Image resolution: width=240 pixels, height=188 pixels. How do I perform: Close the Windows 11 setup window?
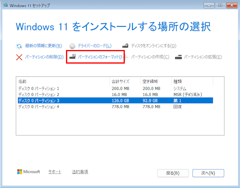tap(232, 6)
